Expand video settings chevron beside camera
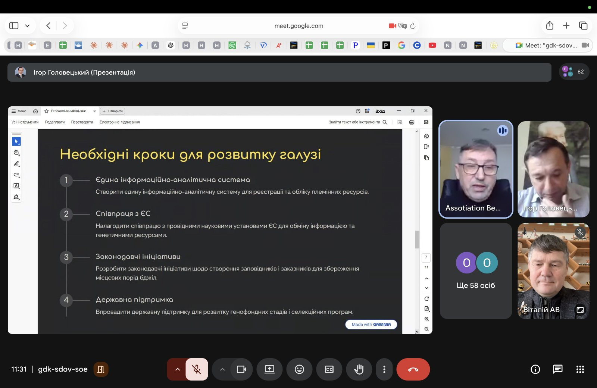The width and height of the screenshot is (597, 388). pyautogui.click(x=222, y=369)
